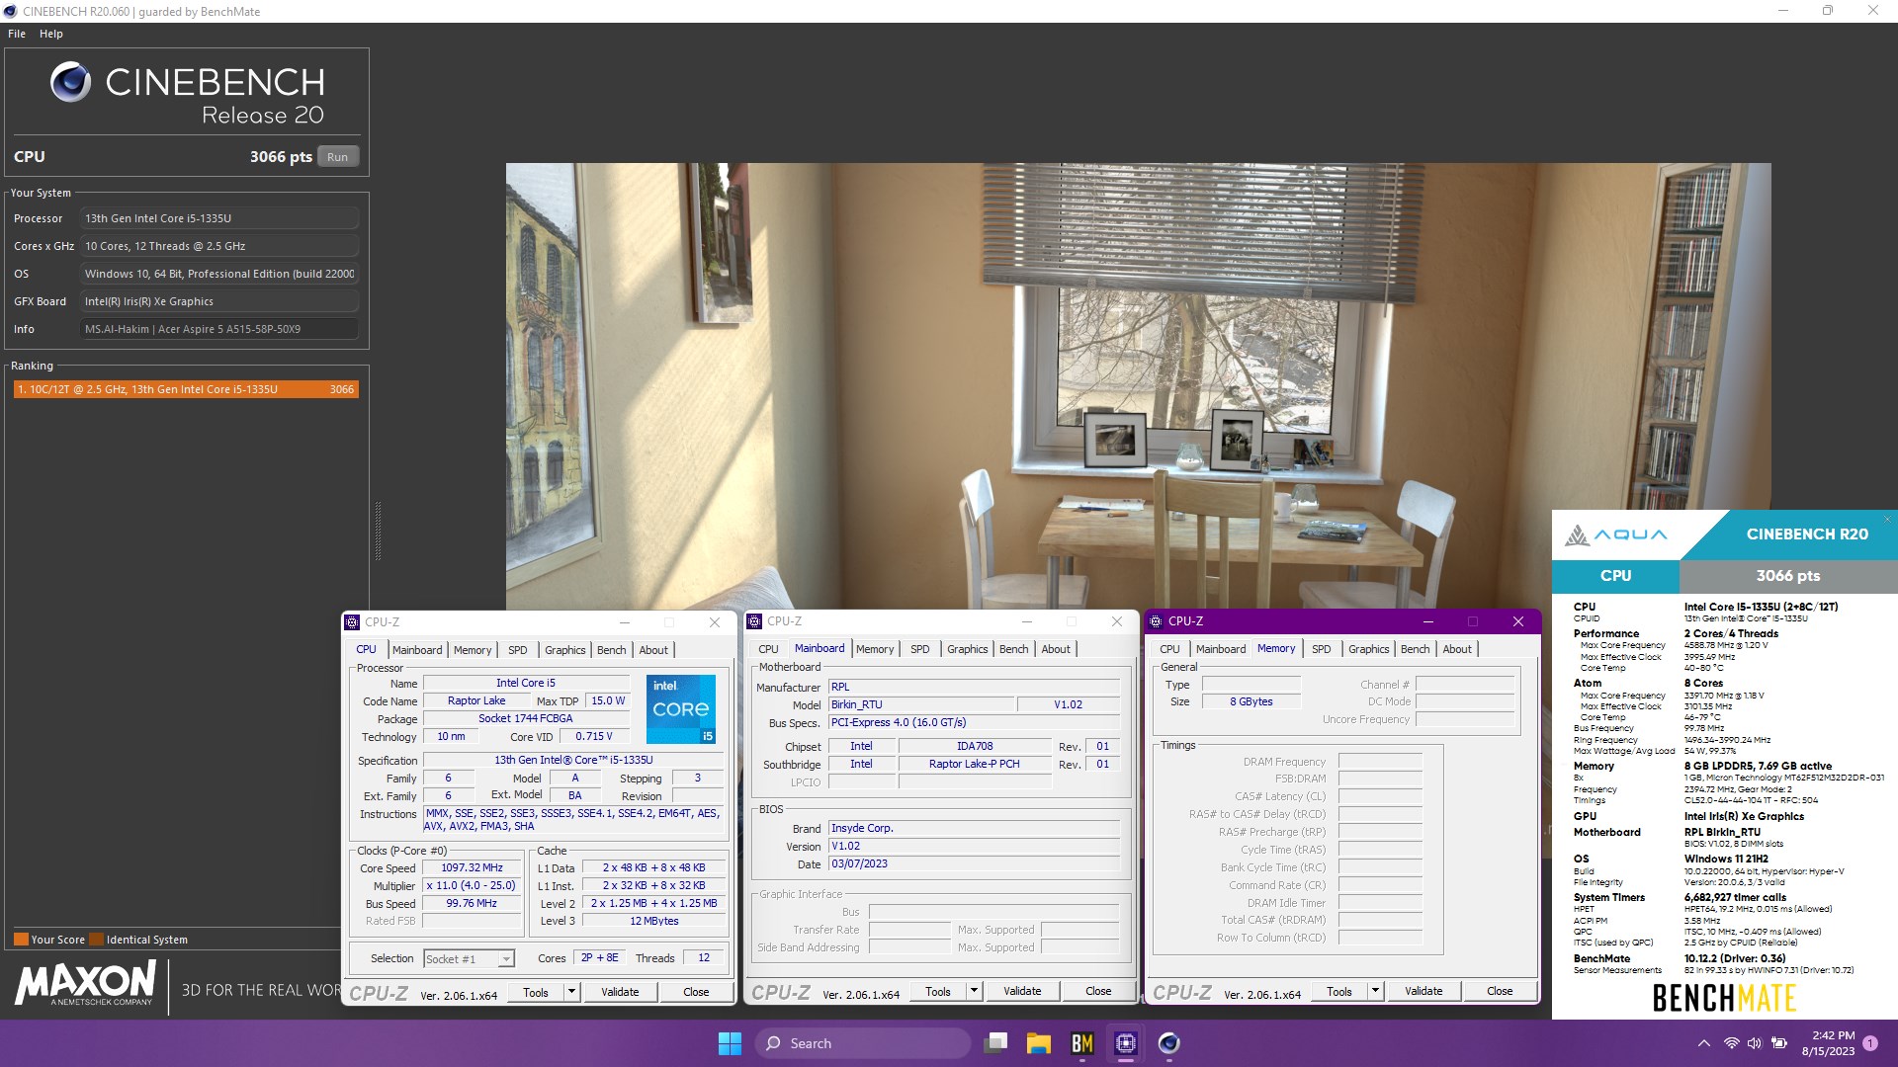Open SPD tab in first CPU-Z window
Image resolution: width=1898 pixels, height=1067 pixels.
pos(518,650)
